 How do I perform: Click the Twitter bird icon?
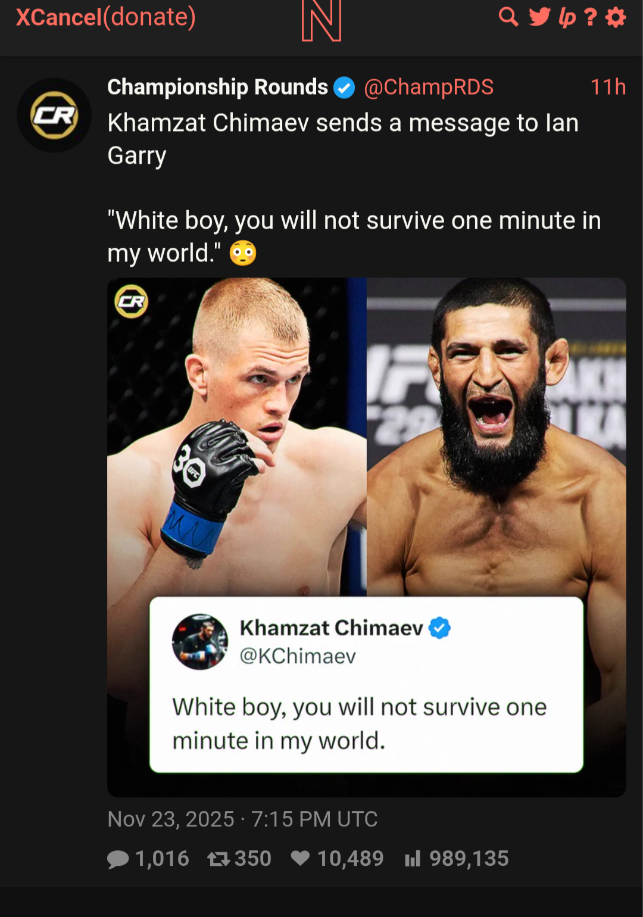pos(540,17)
